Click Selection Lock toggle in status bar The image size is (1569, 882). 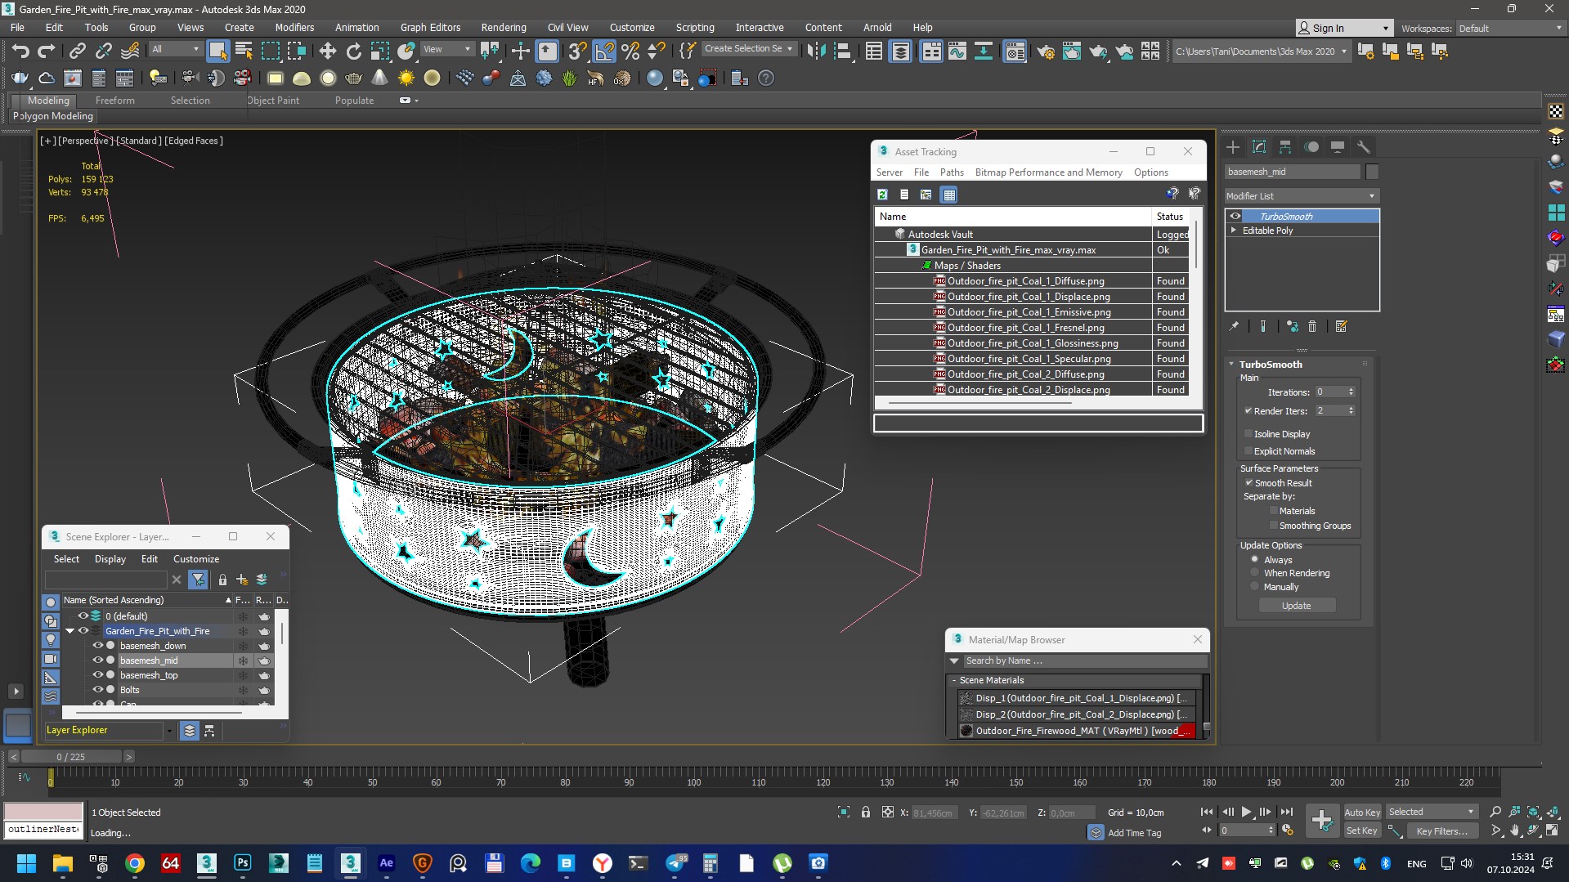click(x=866, y=812)
